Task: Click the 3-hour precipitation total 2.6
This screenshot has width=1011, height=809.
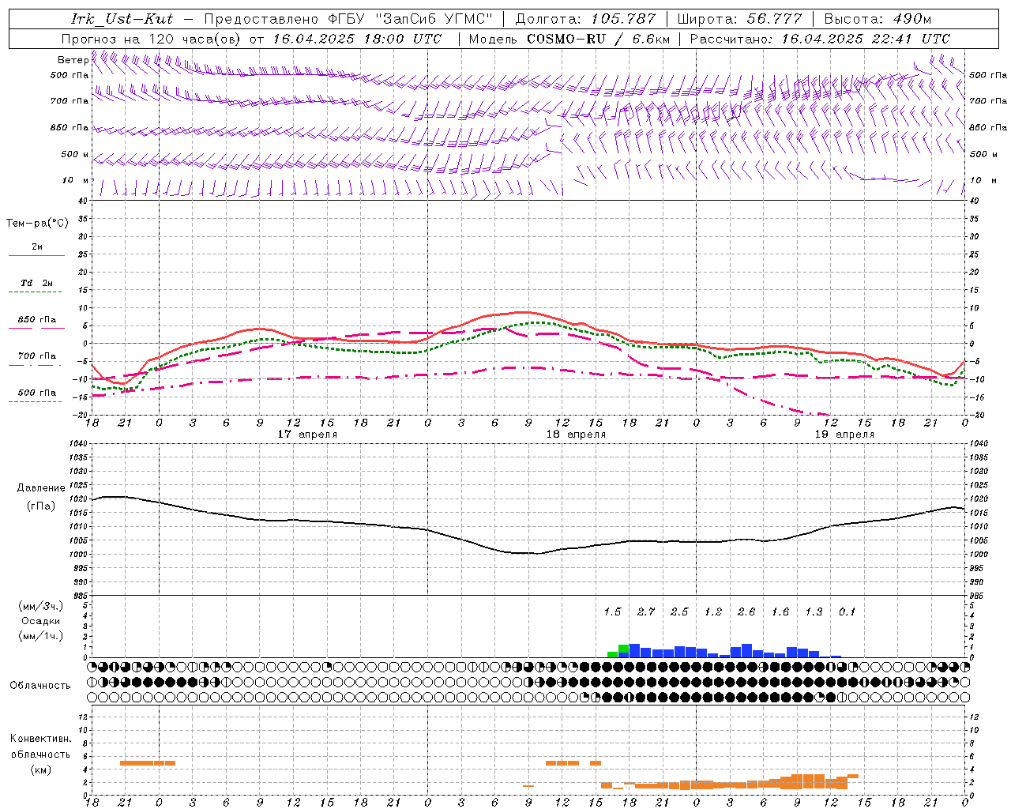Action: click(x=746, y=611)
